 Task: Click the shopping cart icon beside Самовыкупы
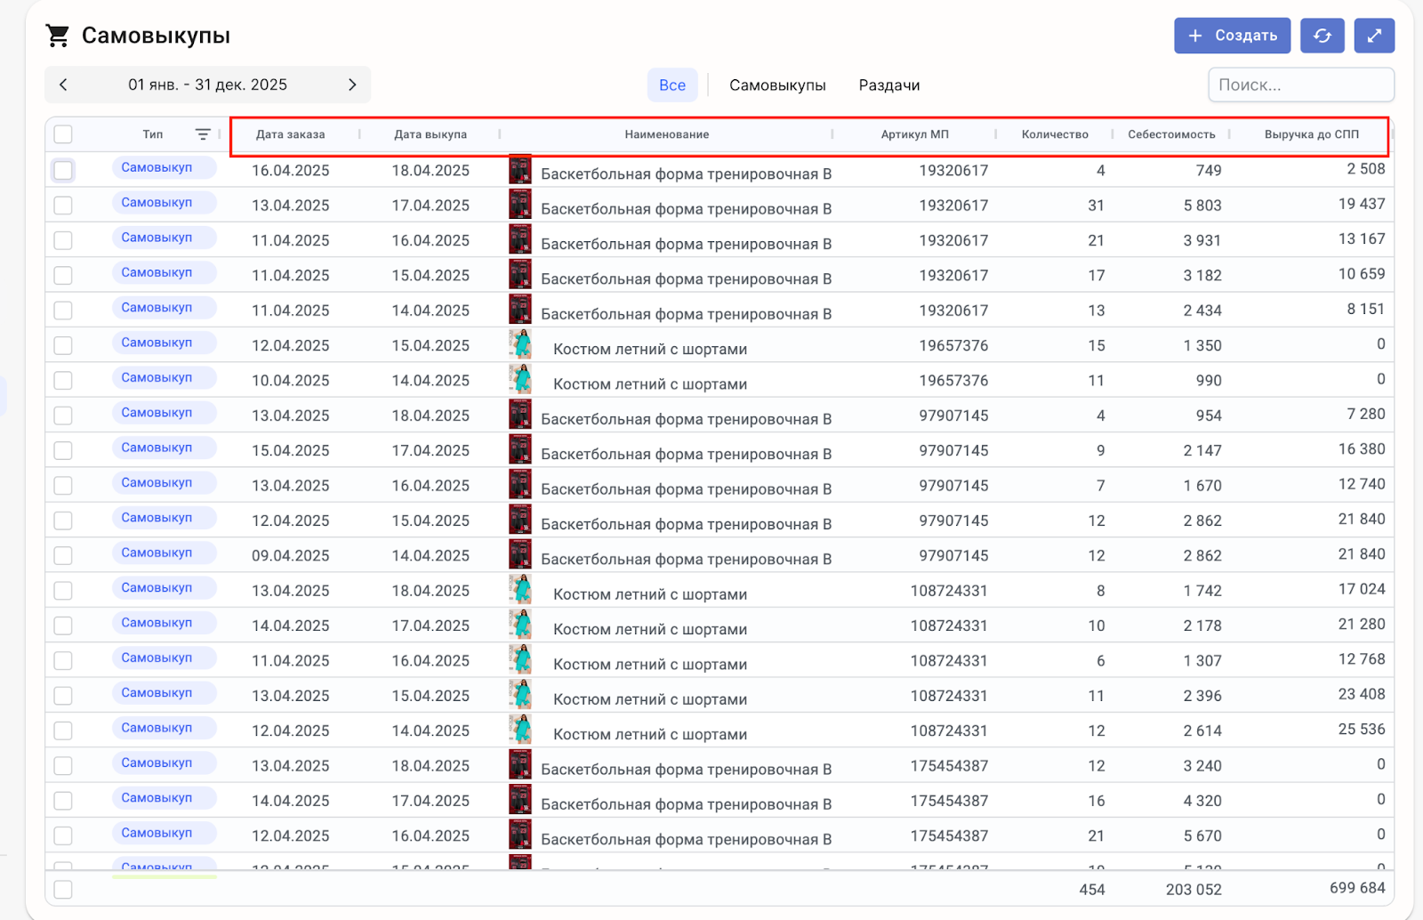[58, 36]
